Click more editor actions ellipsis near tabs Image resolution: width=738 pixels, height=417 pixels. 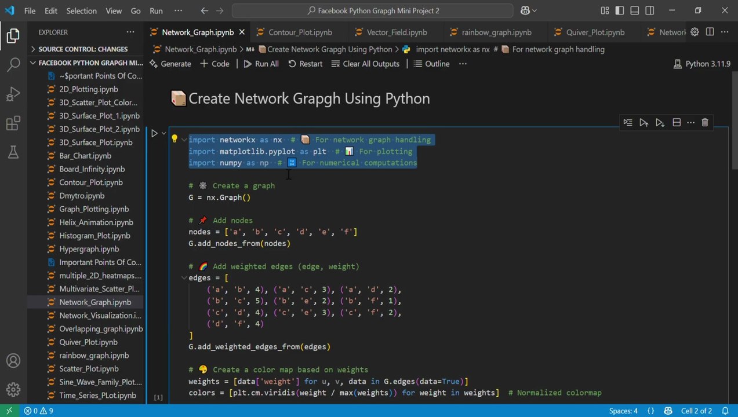pyautogui.click(x=725, y=32)
